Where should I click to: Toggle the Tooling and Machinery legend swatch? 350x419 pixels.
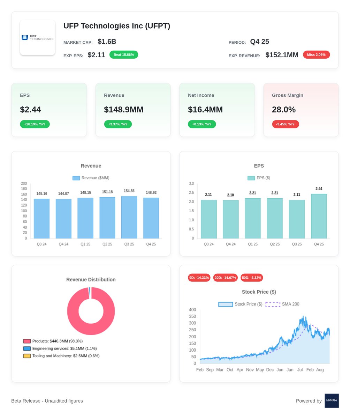point(27,356)
